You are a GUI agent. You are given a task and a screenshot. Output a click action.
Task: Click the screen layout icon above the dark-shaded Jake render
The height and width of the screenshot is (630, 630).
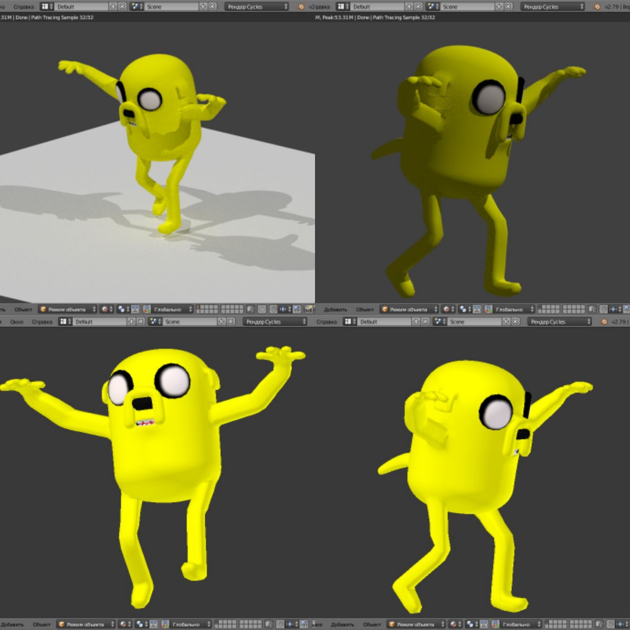(343, 7)
